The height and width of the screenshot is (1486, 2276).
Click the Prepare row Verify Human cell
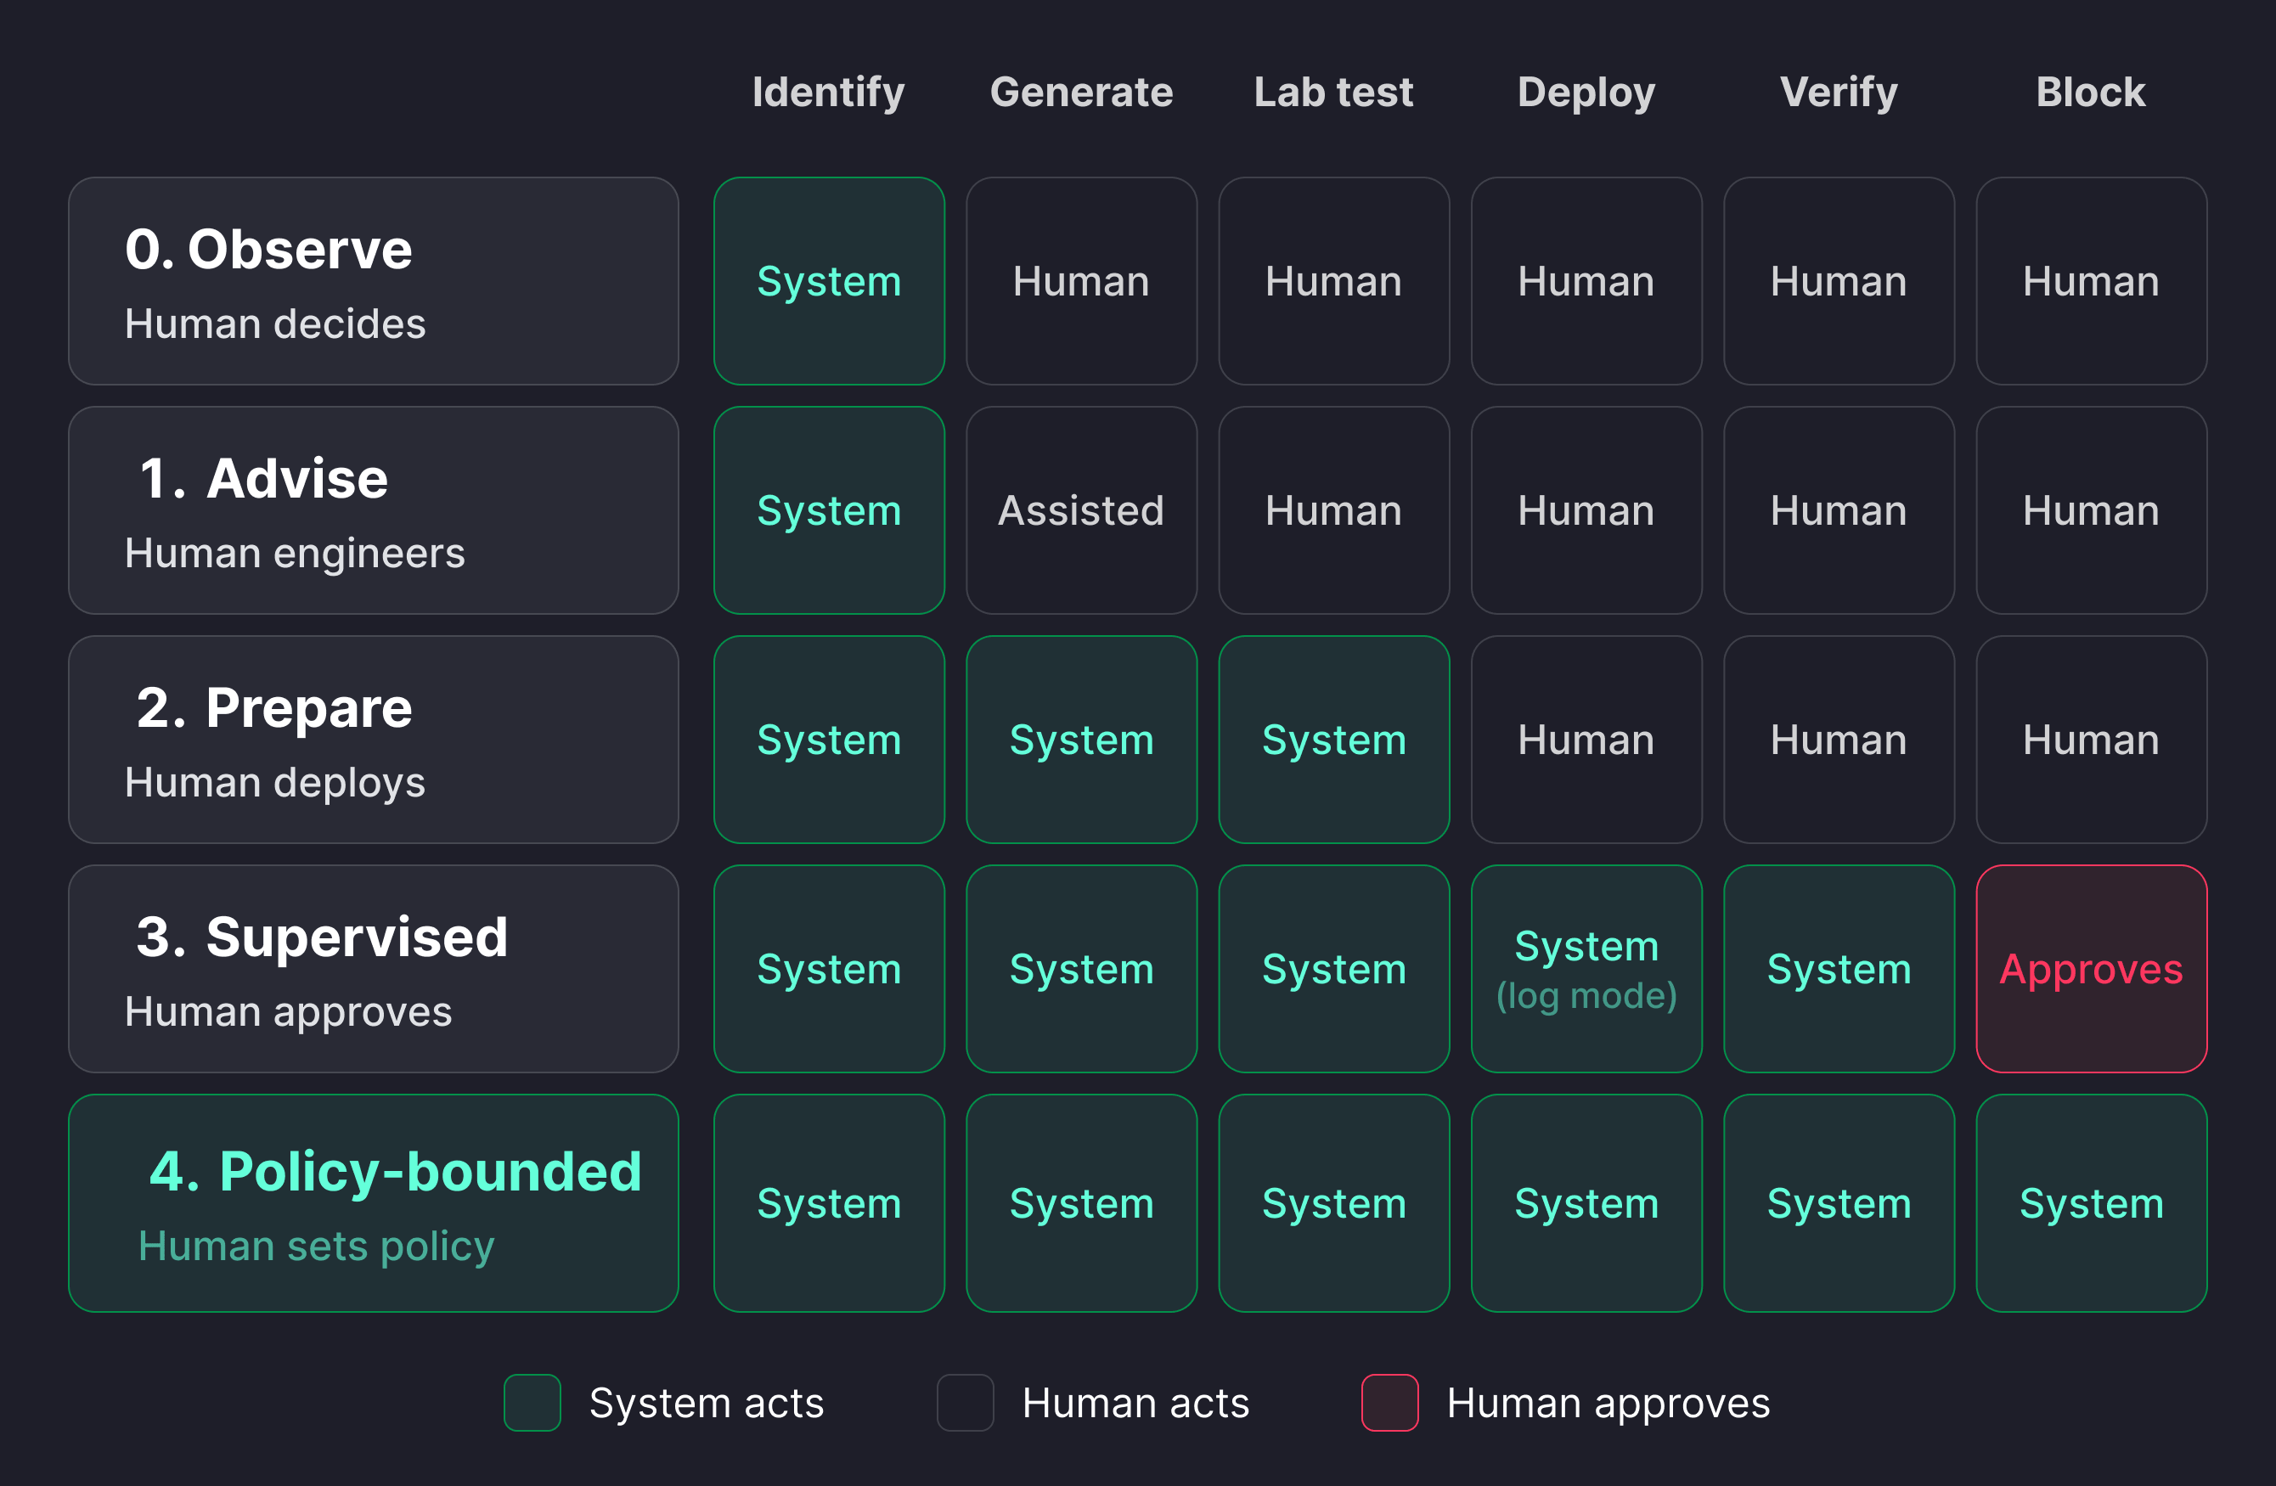(x=1839, y=740)
